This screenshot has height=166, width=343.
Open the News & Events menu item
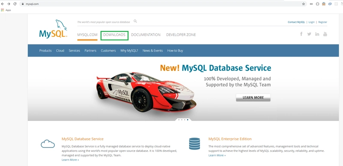click(153, 51)
